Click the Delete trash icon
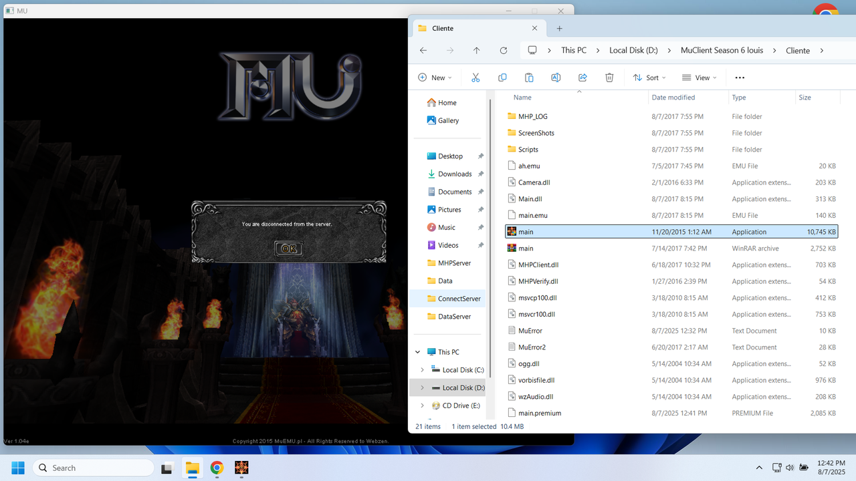The image size is (856, 481). click(x=609, y=77)
